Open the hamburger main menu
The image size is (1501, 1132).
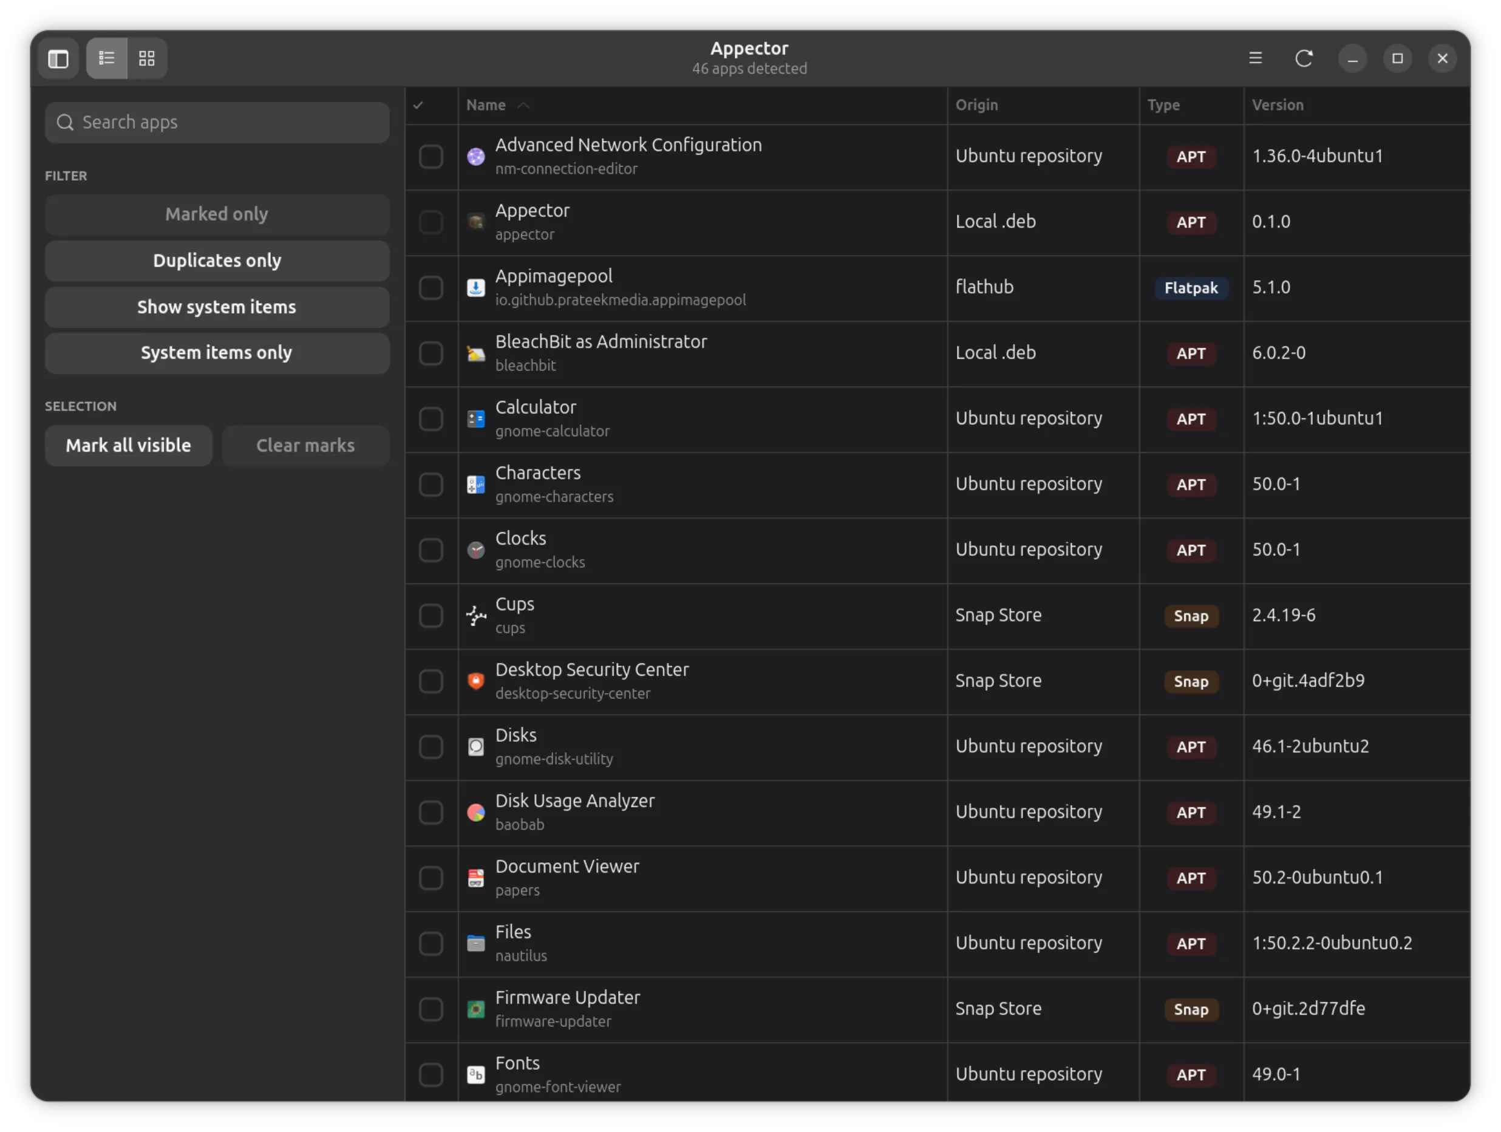coord(1255,58)
